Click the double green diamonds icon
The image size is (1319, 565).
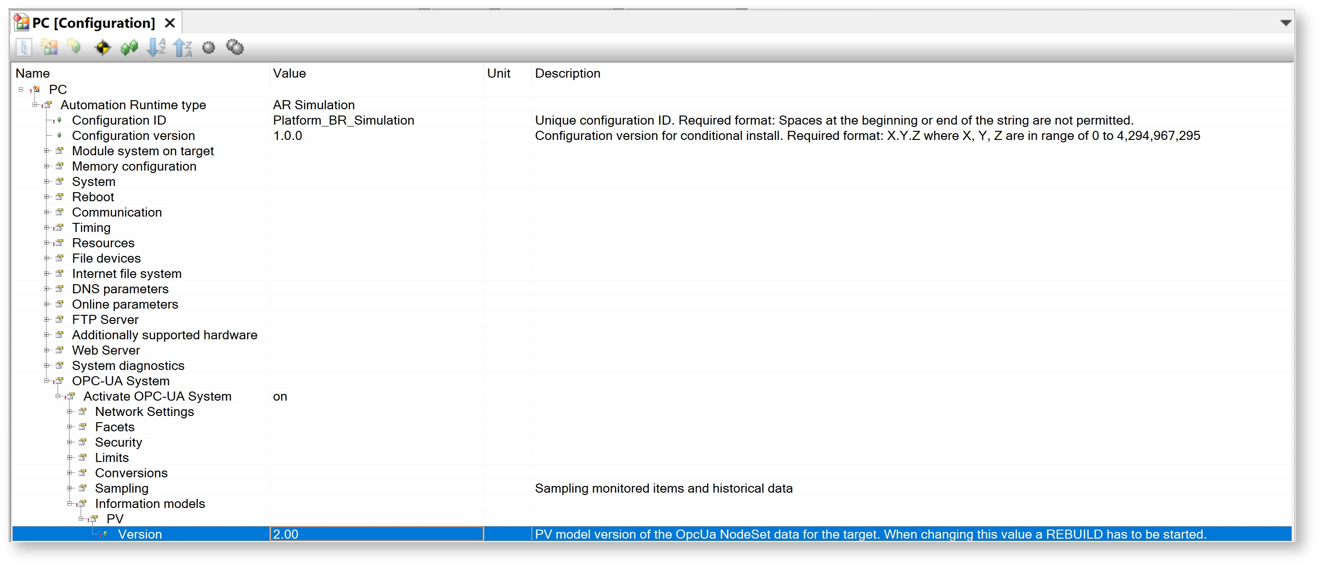(129, 47)
